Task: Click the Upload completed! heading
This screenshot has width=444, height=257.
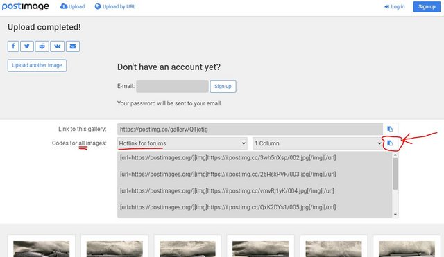Action: (x=44, y=27)
